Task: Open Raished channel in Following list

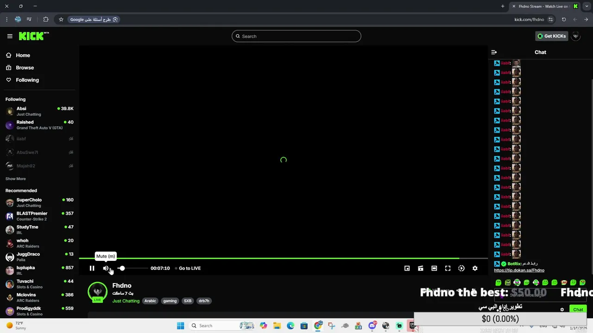Action: click(x=39, y=125)
